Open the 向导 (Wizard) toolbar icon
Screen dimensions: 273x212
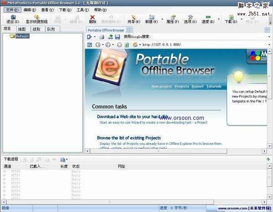point(134,19)
